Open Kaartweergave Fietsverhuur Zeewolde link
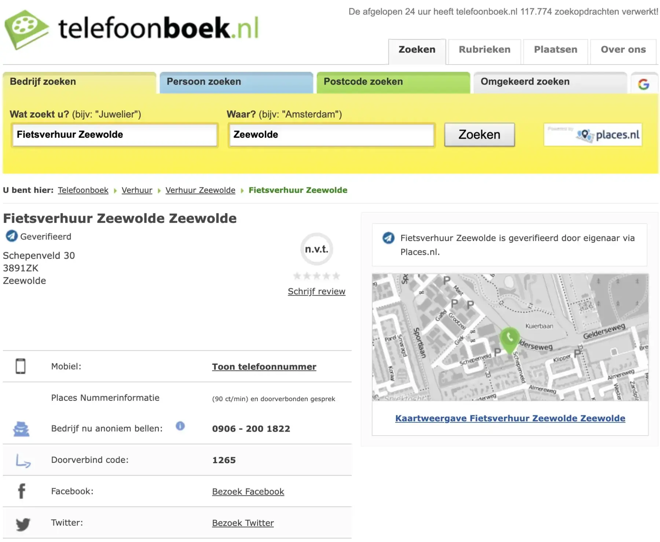 point(510,418)
